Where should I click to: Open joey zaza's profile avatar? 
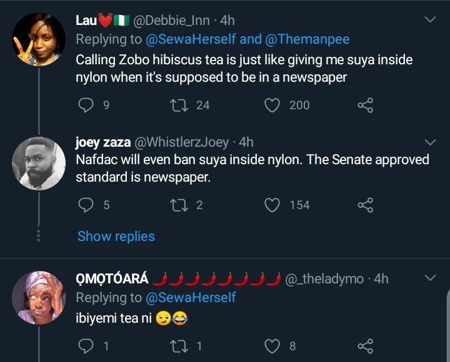pos(39,163)
